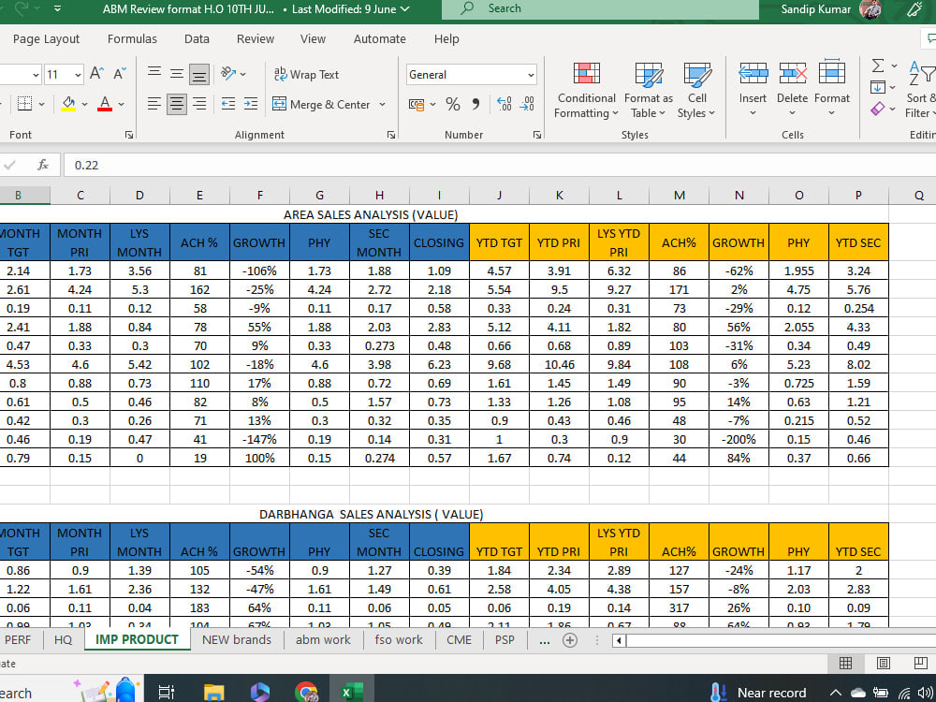Click the Clear eraser icon

[x=878, y=109]
